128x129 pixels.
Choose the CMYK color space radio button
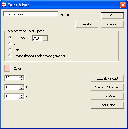tap(10, 50)
